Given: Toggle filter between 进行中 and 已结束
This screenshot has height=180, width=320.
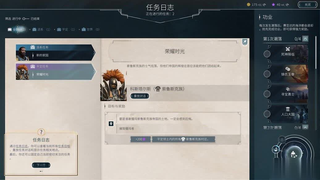Looking at the screenshot, I should click(26, 19).
